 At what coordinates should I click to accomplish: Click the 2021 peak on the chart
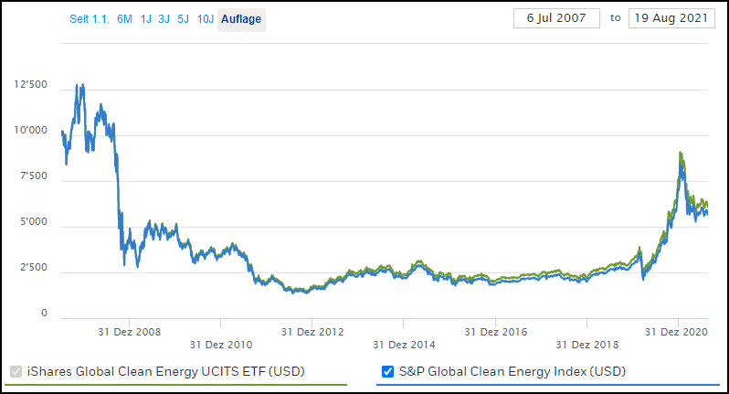[x=681, y=154]
